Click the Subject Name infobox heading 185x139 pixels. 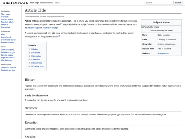point(161,22)
